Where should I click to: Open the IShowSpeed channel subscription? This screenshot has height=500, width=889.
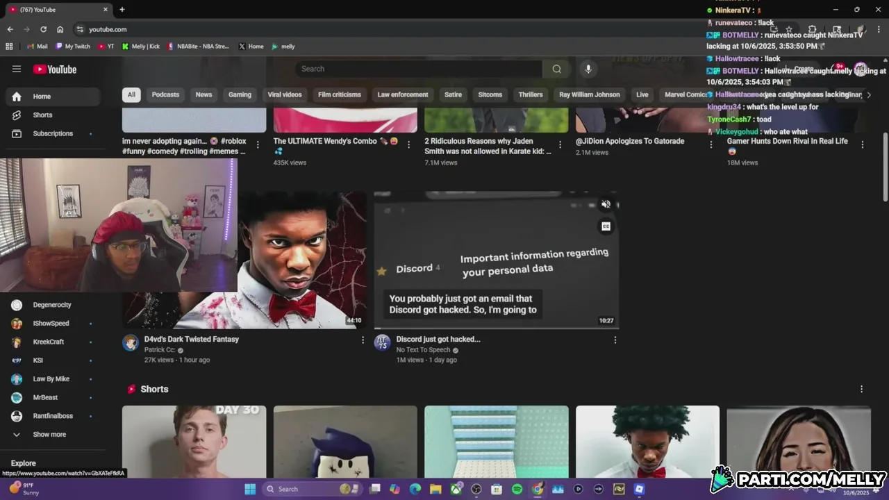pos(53,324)
